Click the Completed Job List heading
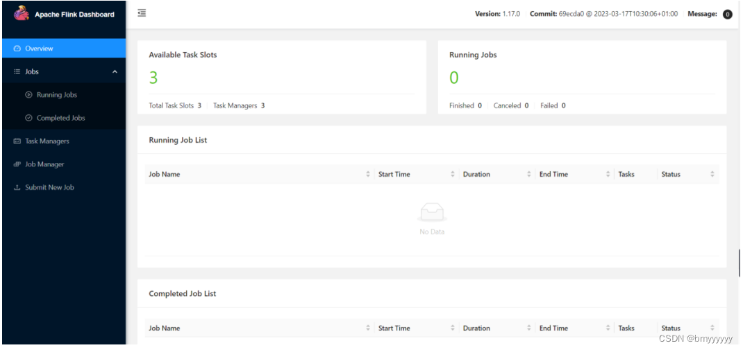Screen dimensions: 743x350 click(x=183, y=293)
